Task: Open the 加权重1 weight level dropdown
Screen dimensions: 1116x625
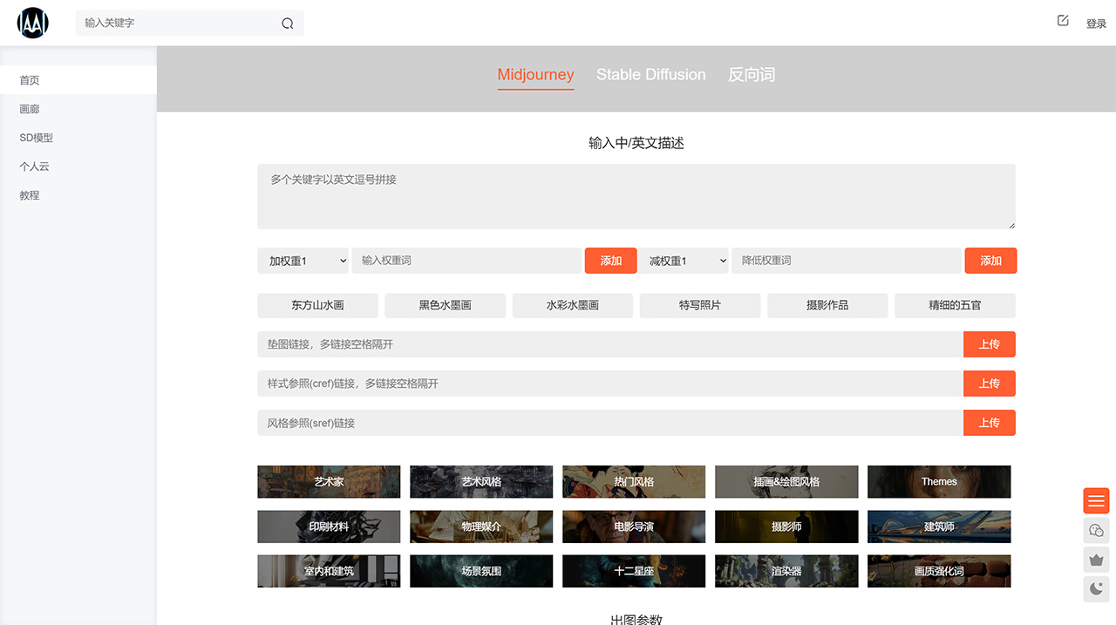Action: coord(303,260)
